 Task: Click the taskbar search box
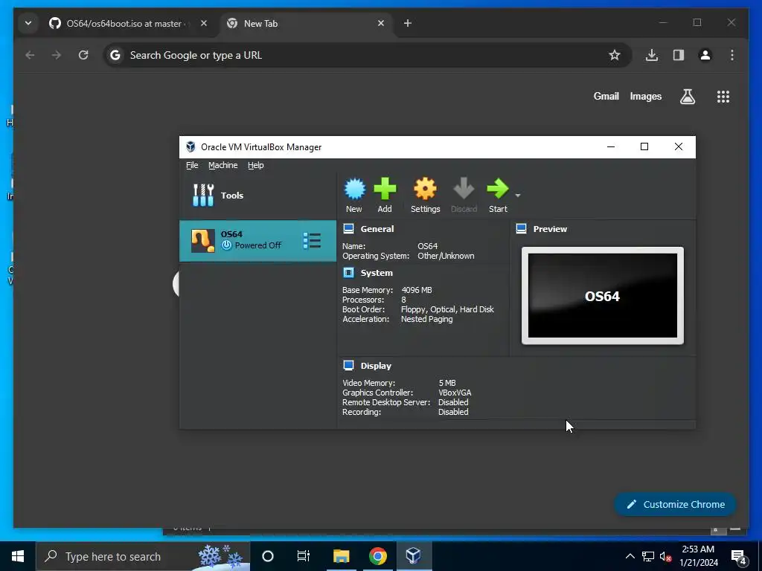click(143, 556)
